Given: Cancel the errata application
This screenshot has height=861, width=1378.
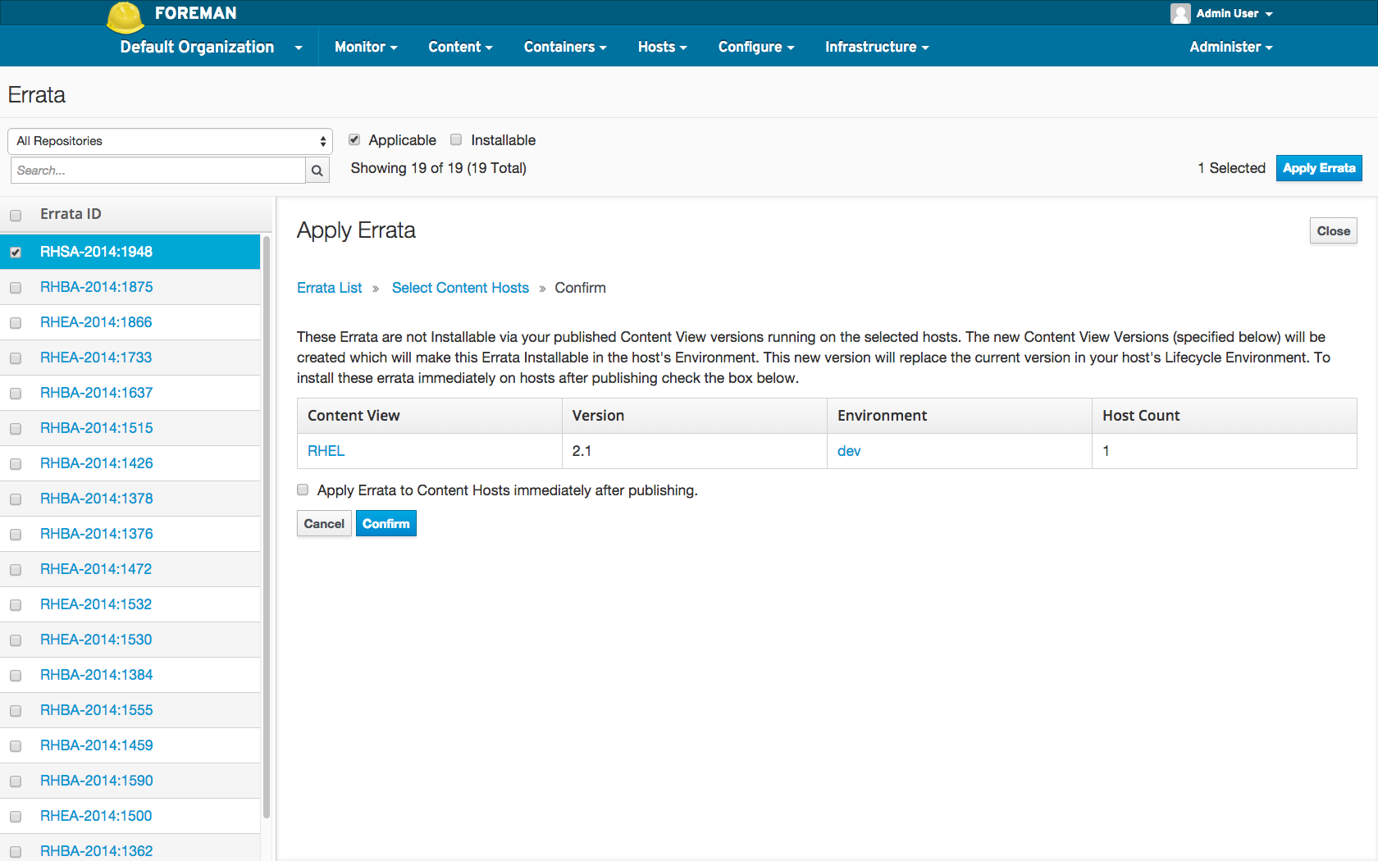Looking at the screenshot, I should pos(324,523).
